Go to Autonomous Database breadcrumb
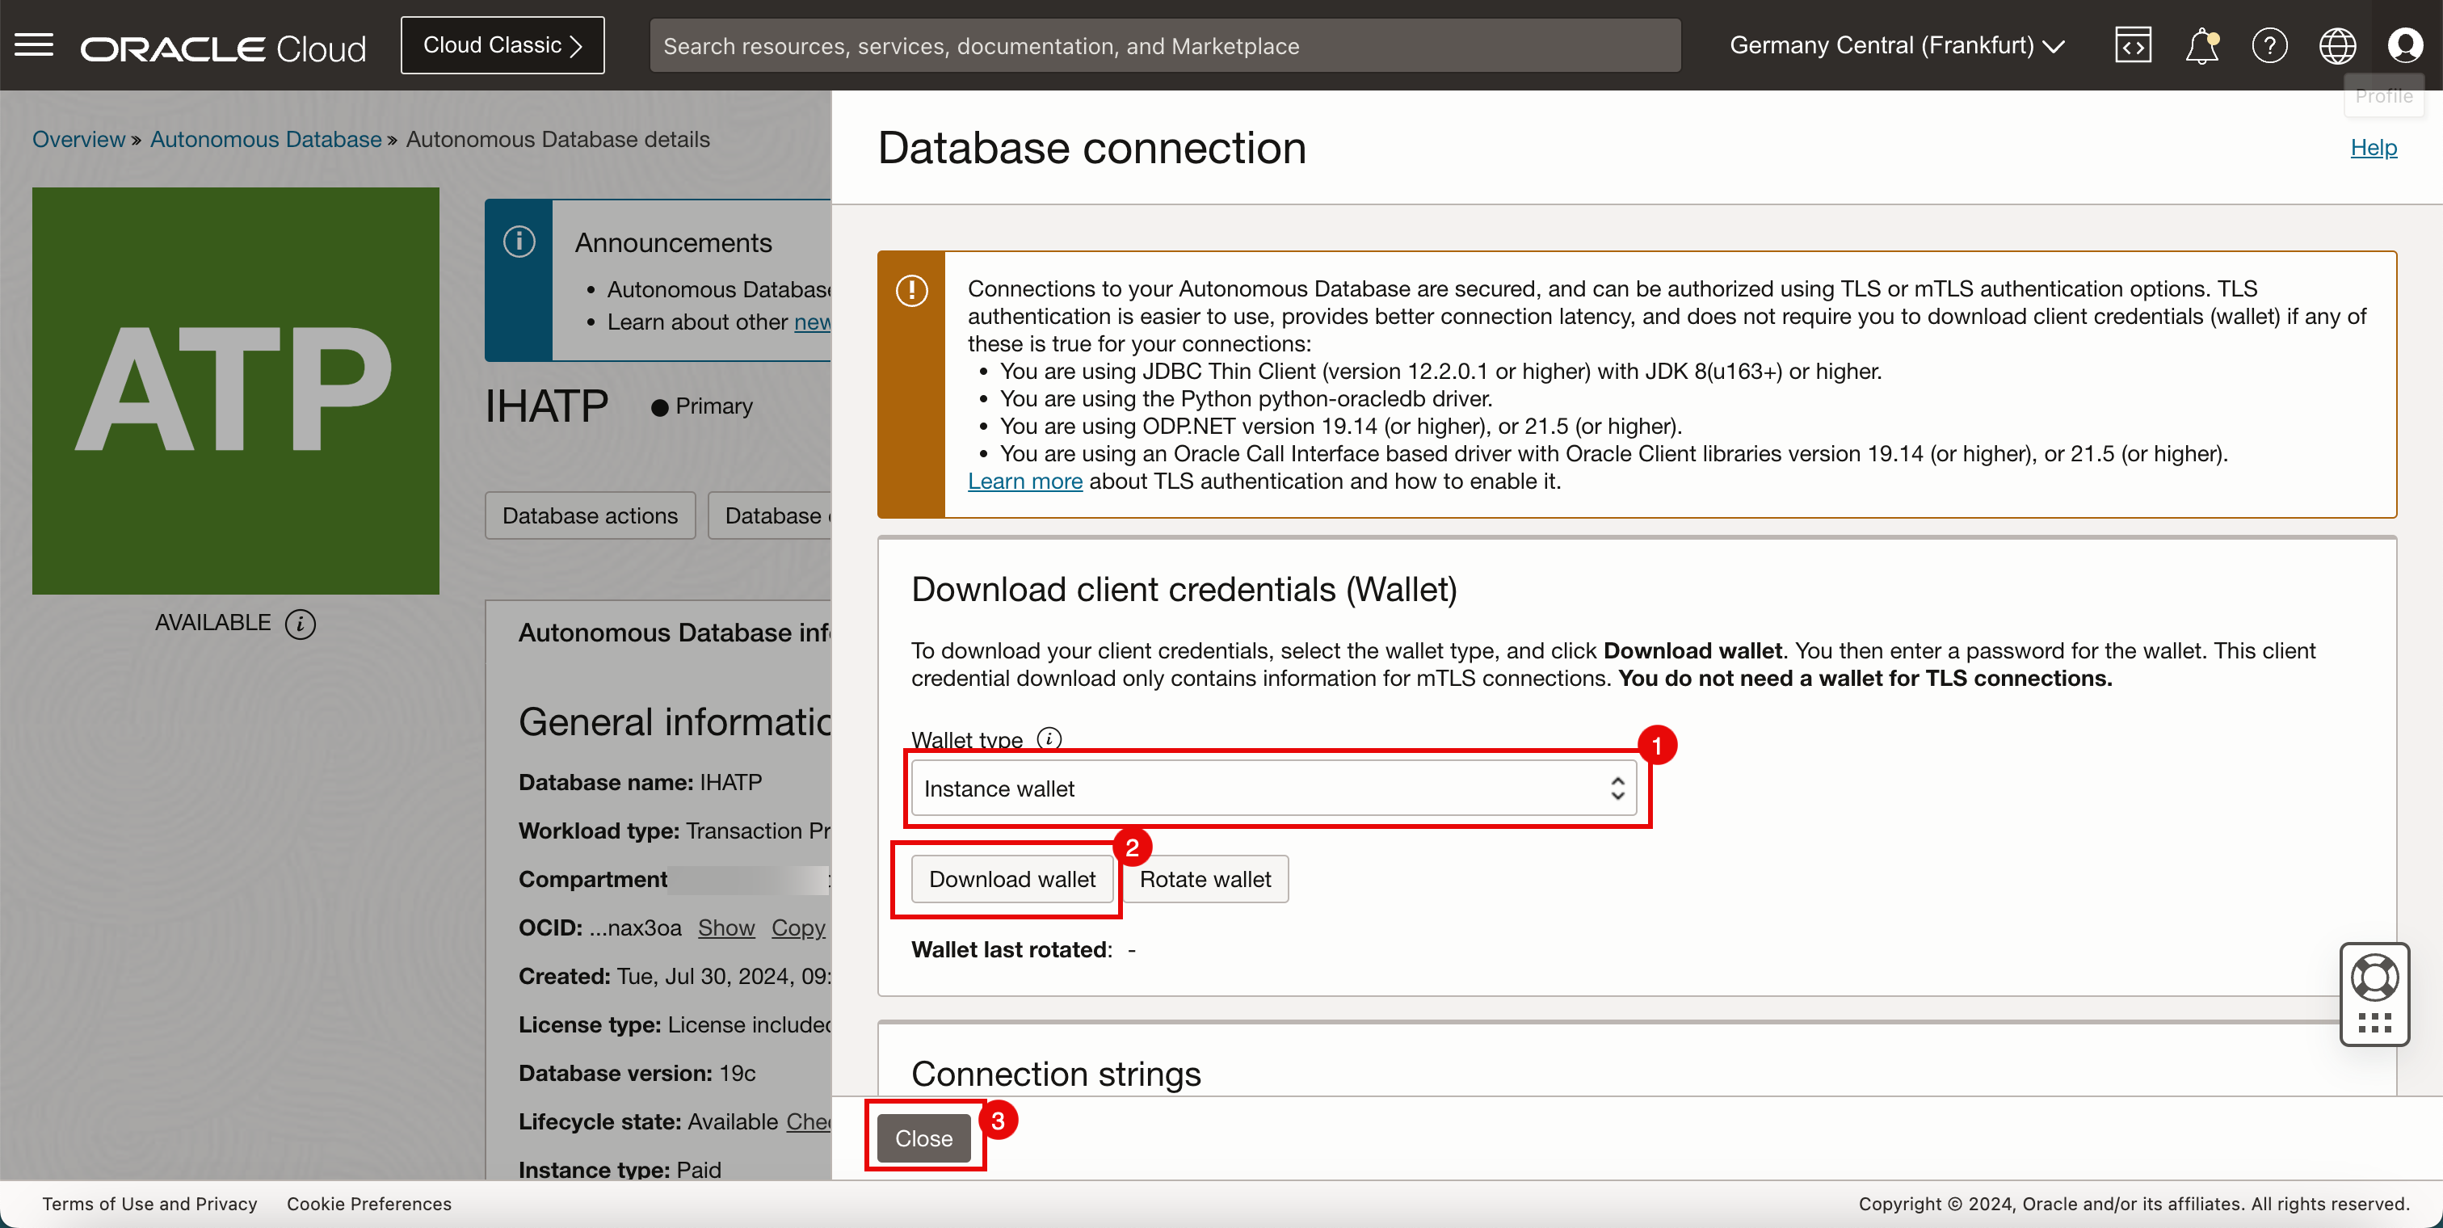The image size is (2443, 1228). (x=266, y=140)
